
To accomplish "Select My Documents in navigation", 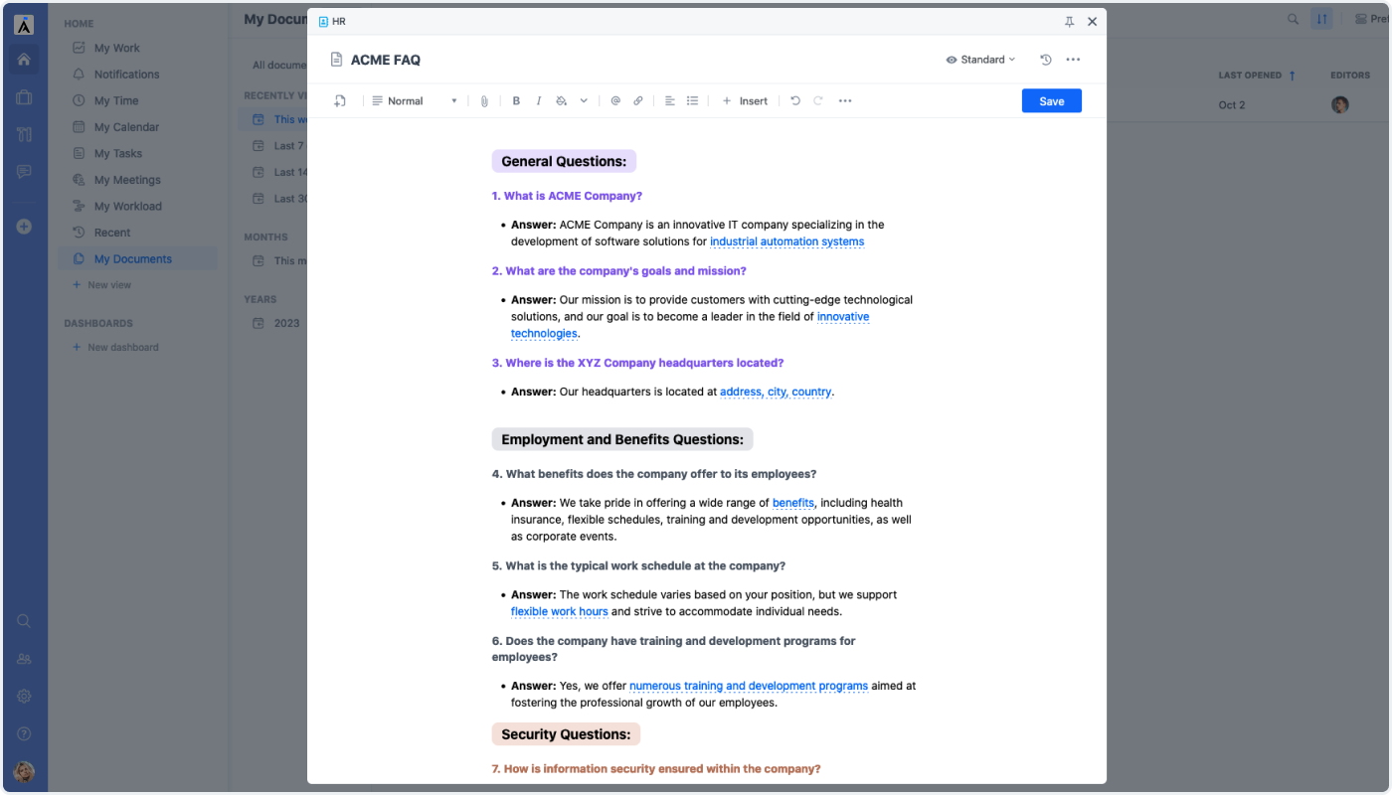I will 137,258.
